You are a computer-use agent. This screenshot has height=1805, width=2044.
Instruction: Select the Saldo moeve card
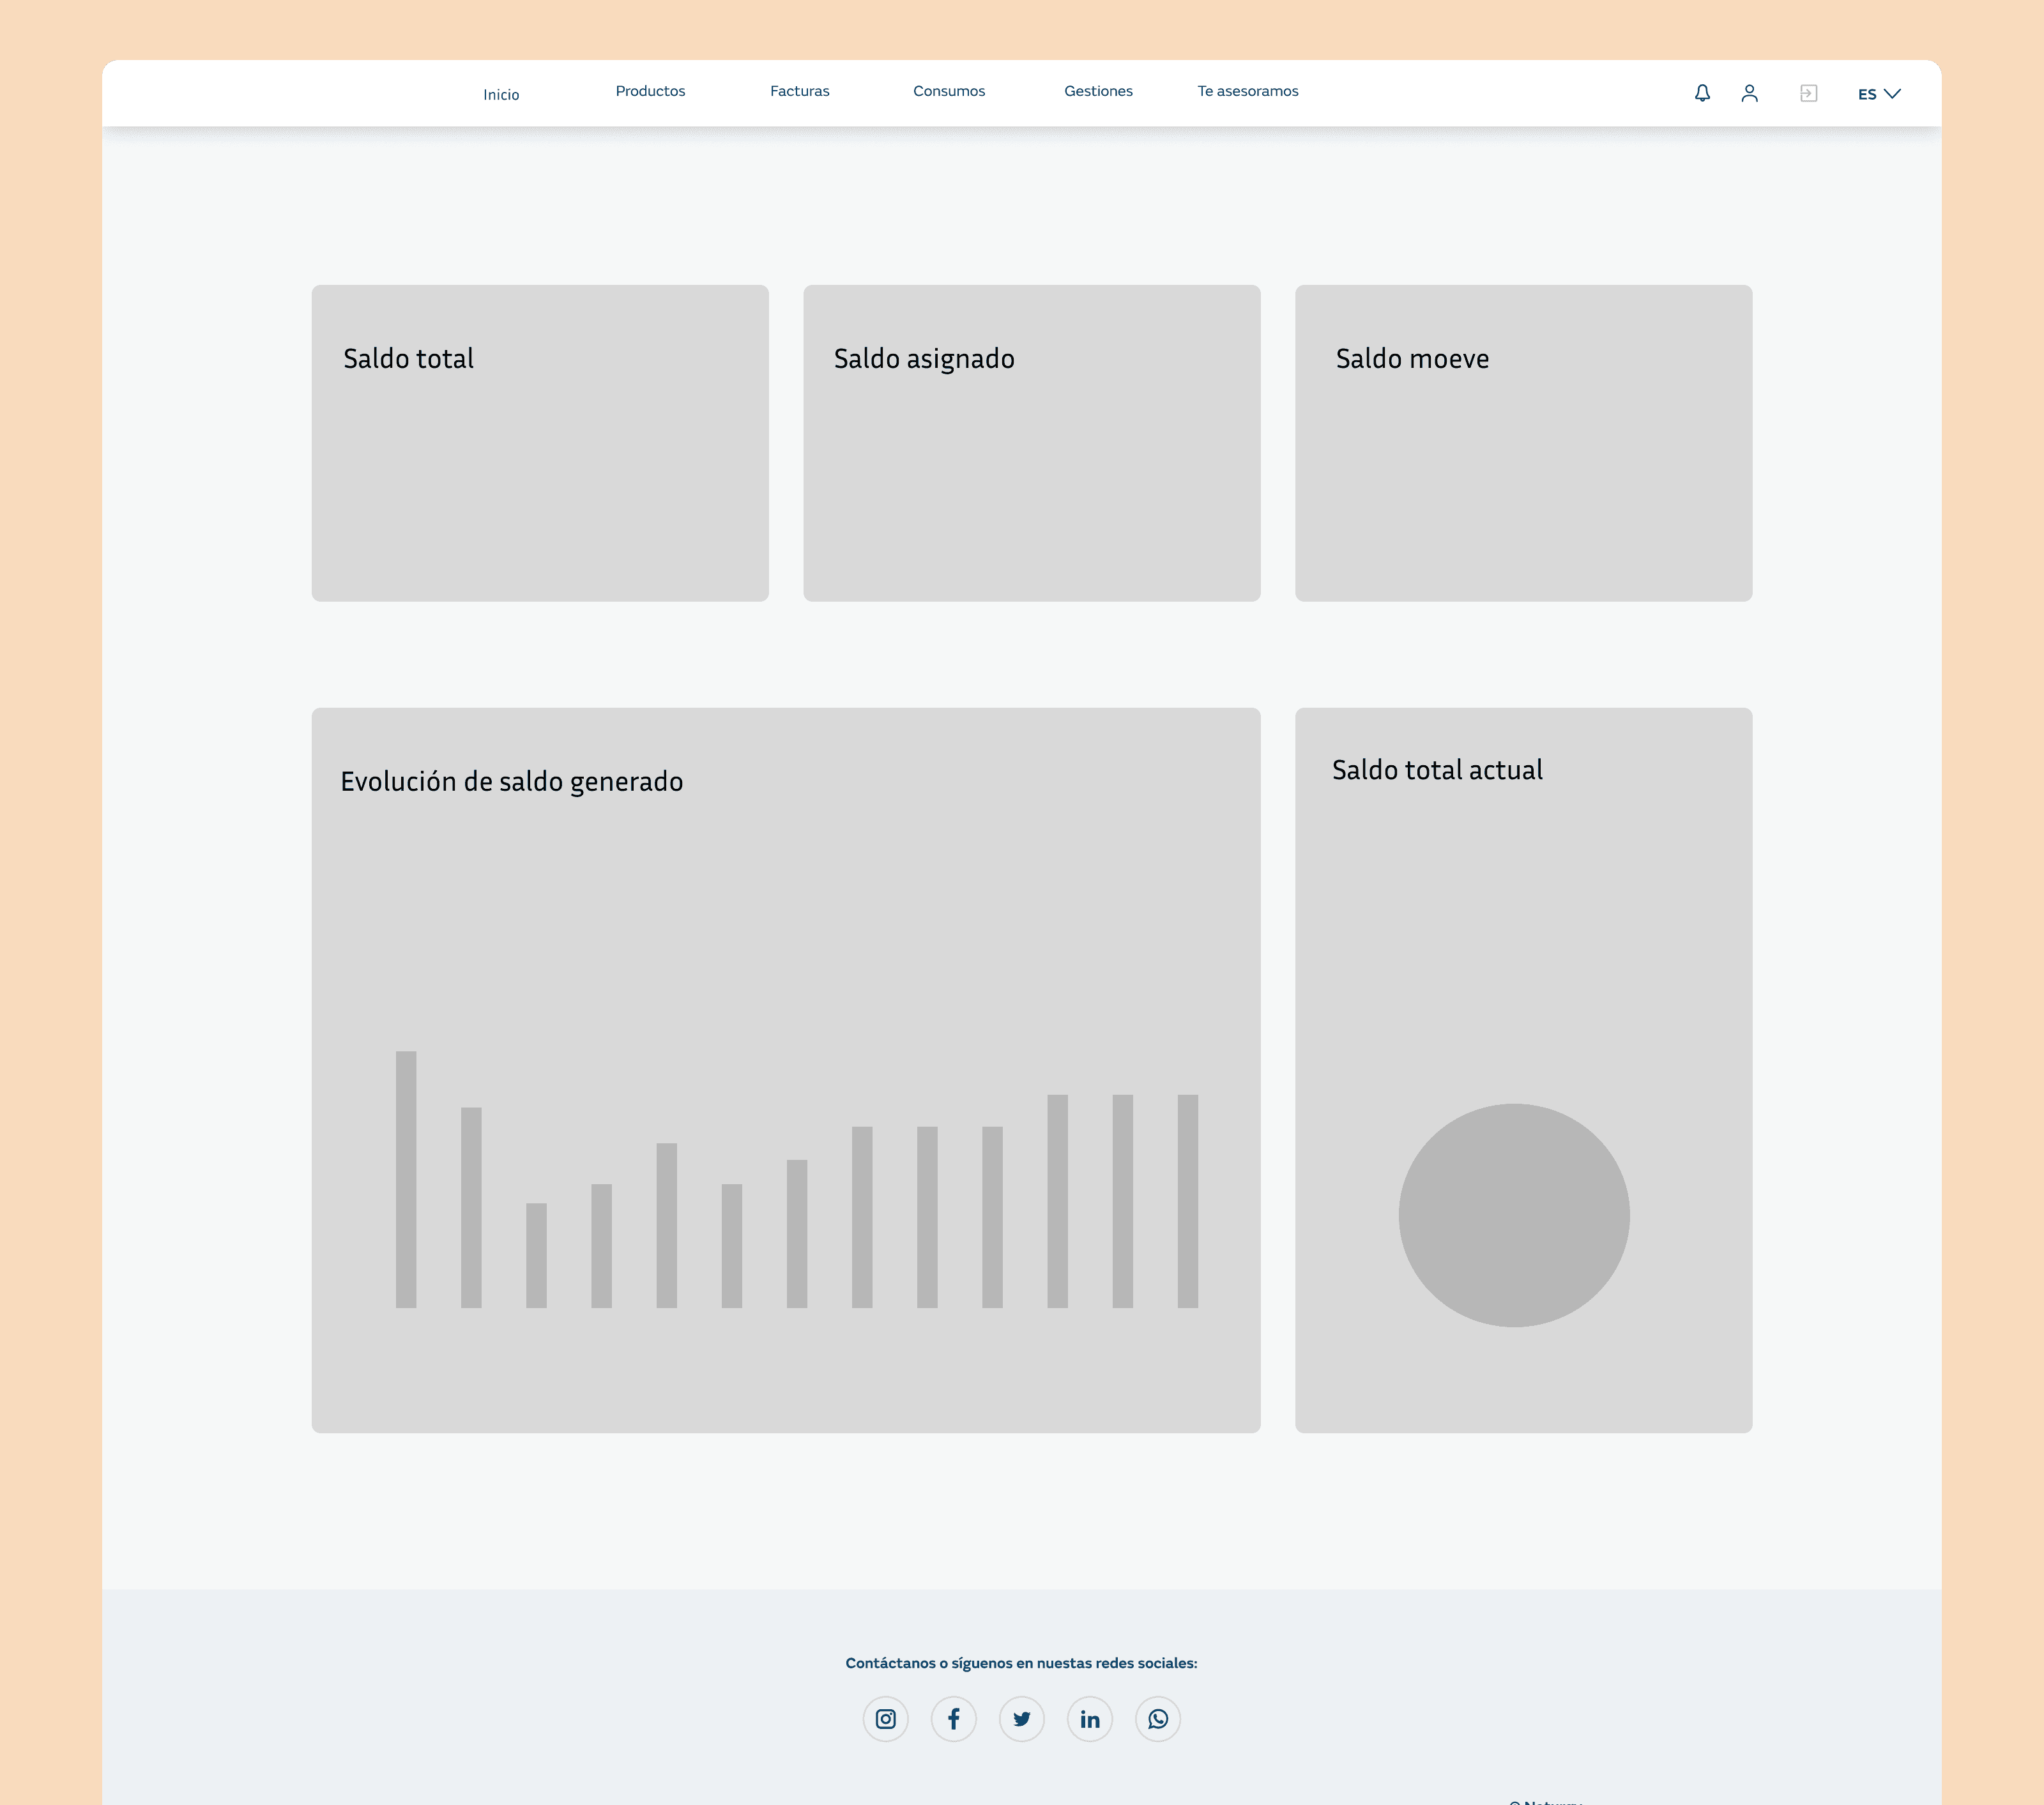coord(1523,443)
